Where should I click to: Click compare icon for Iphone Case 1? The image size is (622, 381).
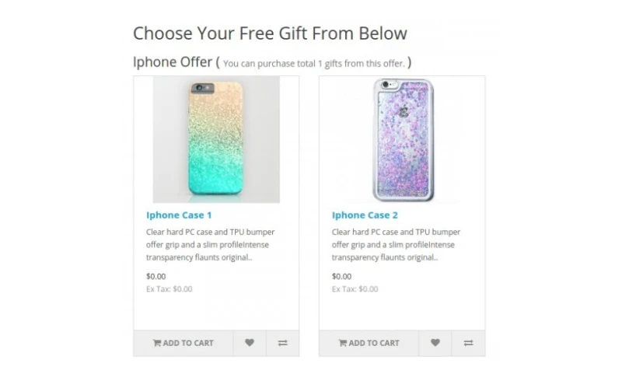[x=282, y=343]
